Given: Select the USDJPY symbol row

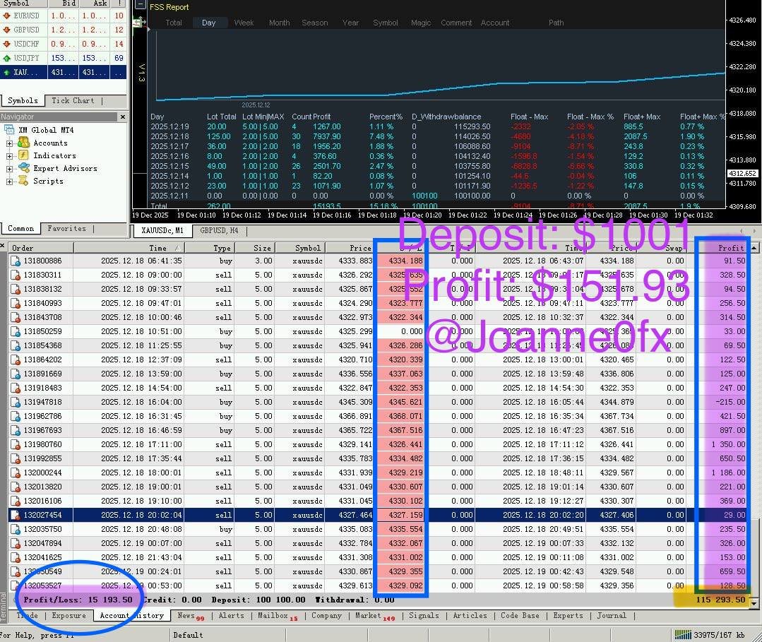Looking at the screenshot, I should click(63, 58).
